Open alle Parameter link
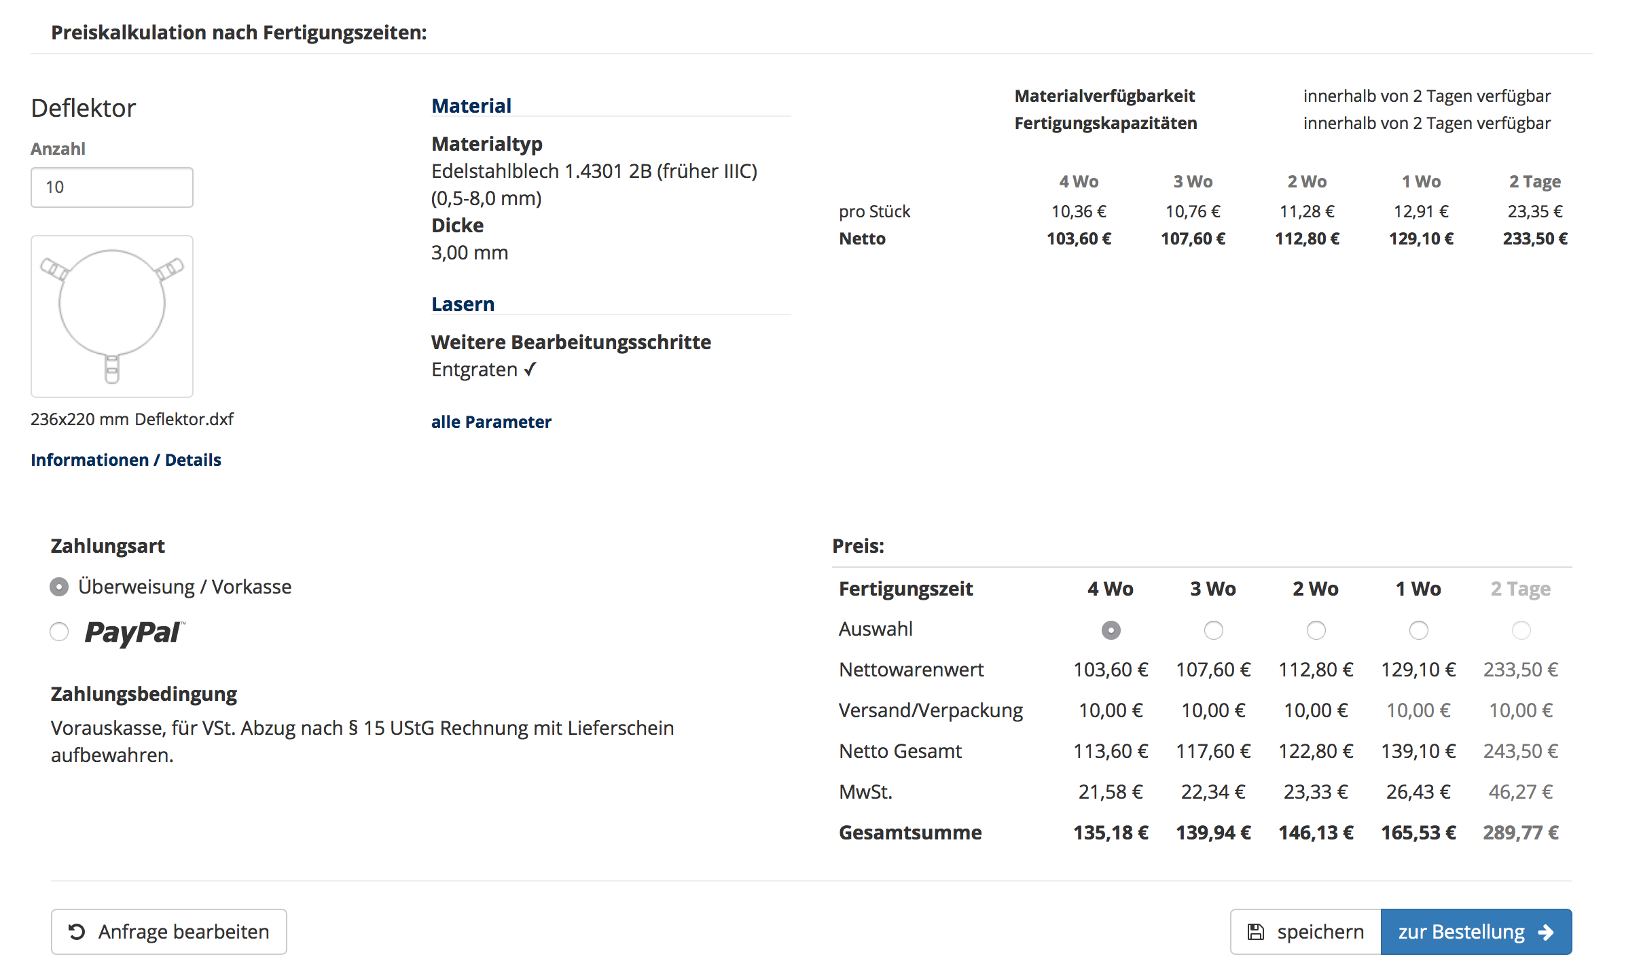This screenshot has width=1641, height=978. click(491, 422)
